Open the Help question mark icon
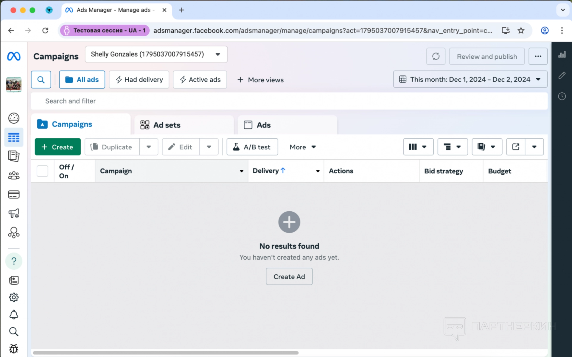The image size is (572, 357). (14, 261)
